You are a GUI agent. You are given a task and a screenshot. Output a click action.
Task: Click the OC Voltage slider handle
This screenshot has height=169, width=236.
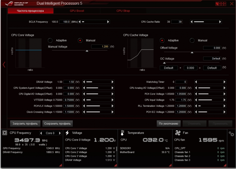164,63
